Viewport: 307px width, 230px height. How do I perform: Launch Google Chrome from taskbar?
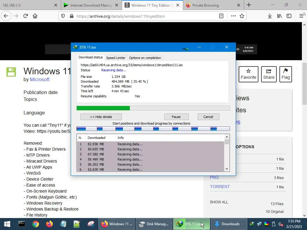pyautogui.click(x=36, y=224)
